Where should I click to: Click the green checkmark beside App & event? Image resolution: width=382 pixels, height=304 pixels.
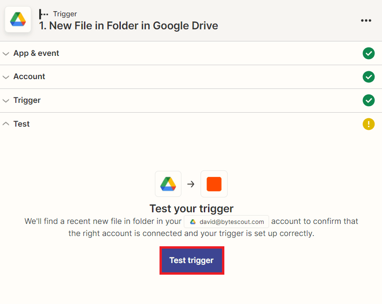click(x=368, y=54)
